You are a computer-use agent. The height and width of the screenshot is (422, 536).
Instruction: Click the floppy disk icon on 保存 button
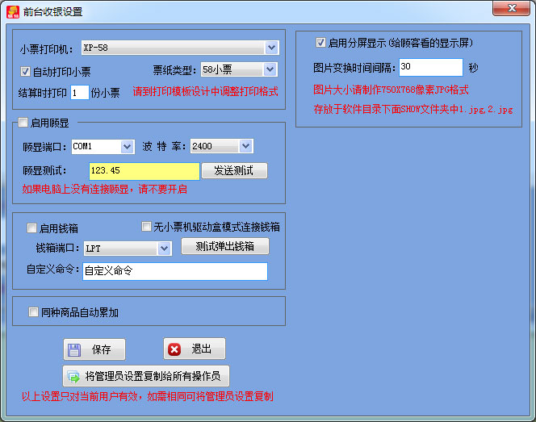pos(74,349)
